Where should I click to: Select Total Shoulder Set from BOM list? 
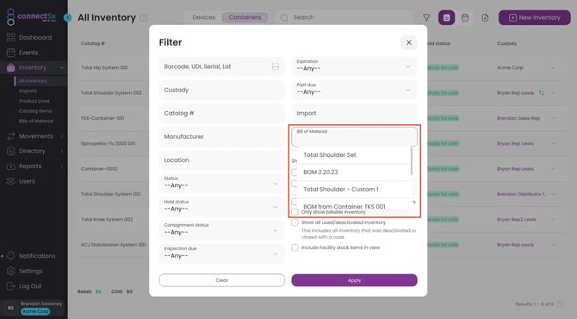329,154
